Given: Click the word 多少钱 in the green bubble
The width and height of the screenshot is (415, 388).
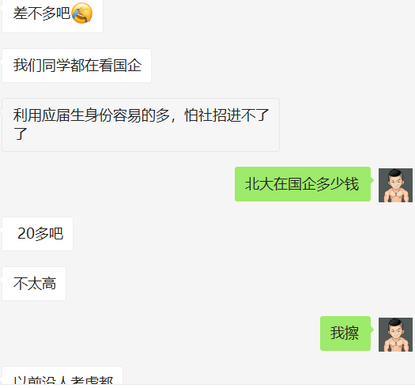Looking at the screenshot, I should point(338,184).
